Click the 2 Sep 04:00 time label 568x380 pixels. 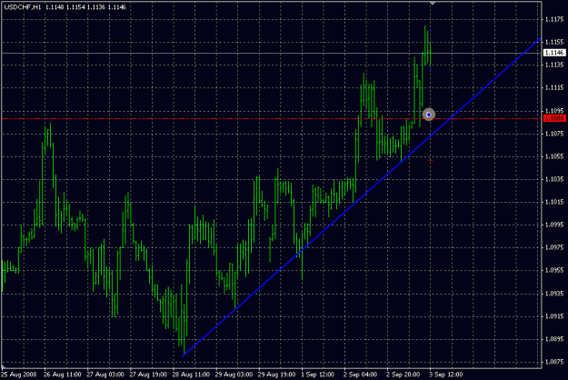[360, 375]
